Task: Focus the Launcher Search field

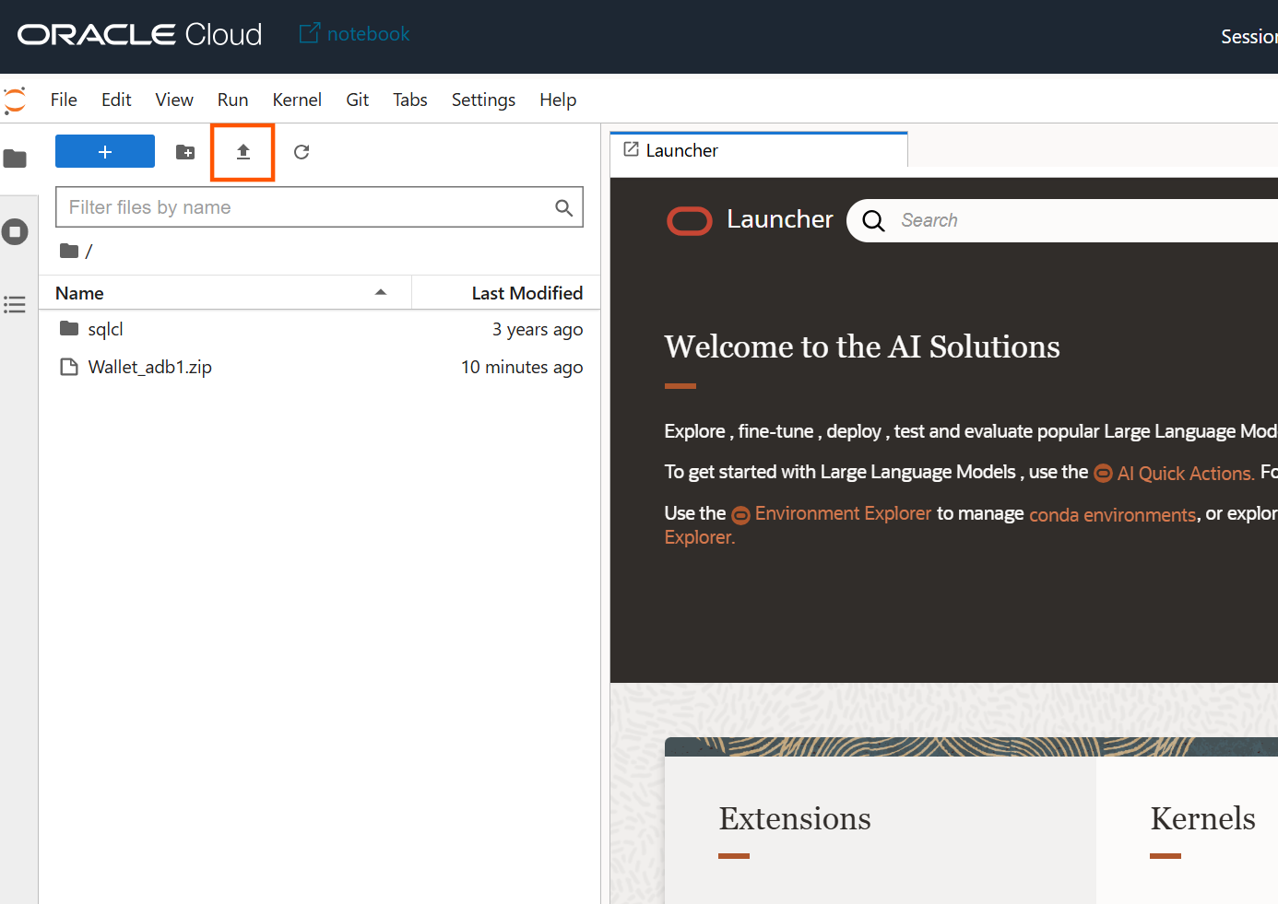Action: (x=1060, y=220)
